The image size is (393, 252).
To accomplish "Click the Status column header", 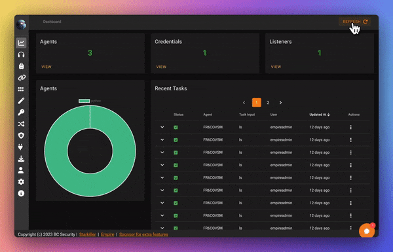I will 178,115.
